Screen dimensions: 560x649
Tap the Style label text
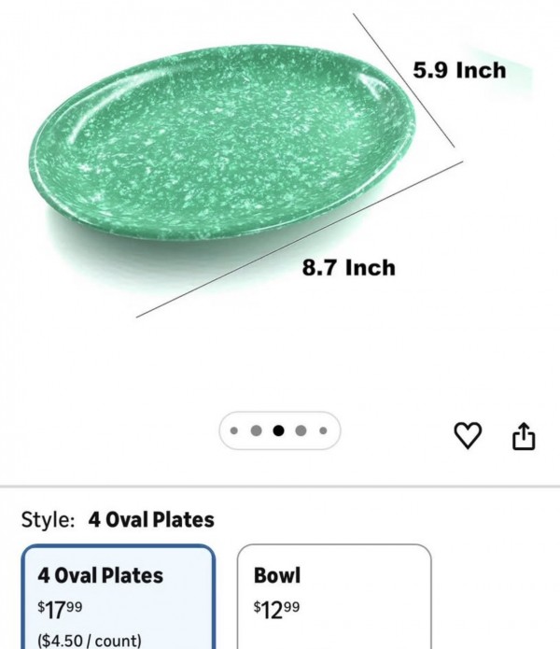tap(49, 520)
